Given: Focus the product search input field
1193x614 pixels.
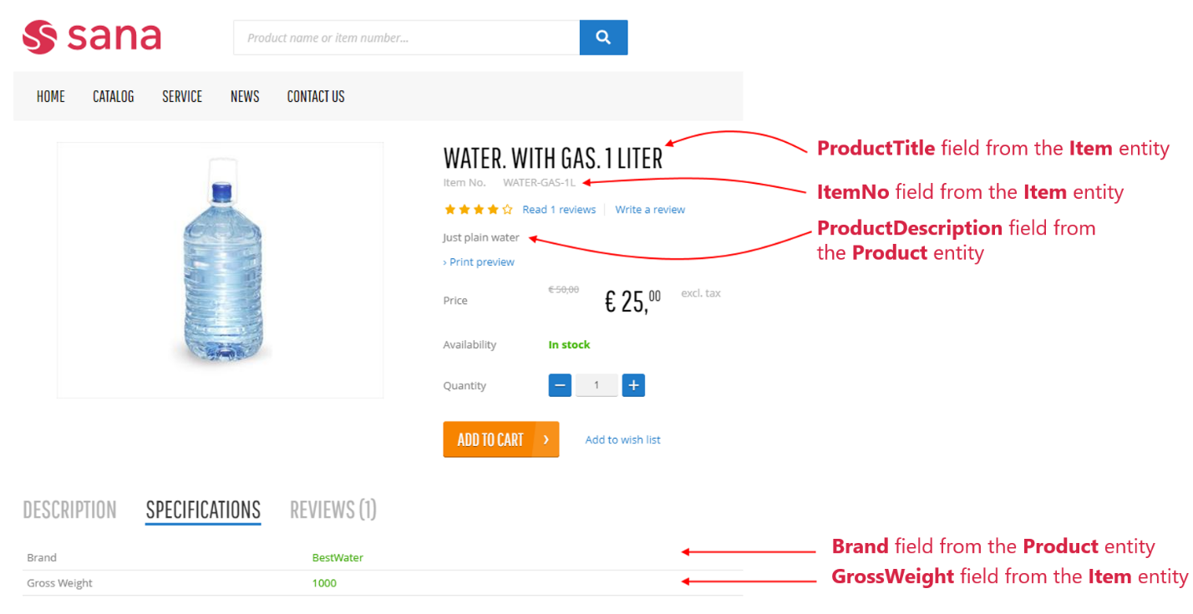Looking at the screenshot, I should pos(406,38).
